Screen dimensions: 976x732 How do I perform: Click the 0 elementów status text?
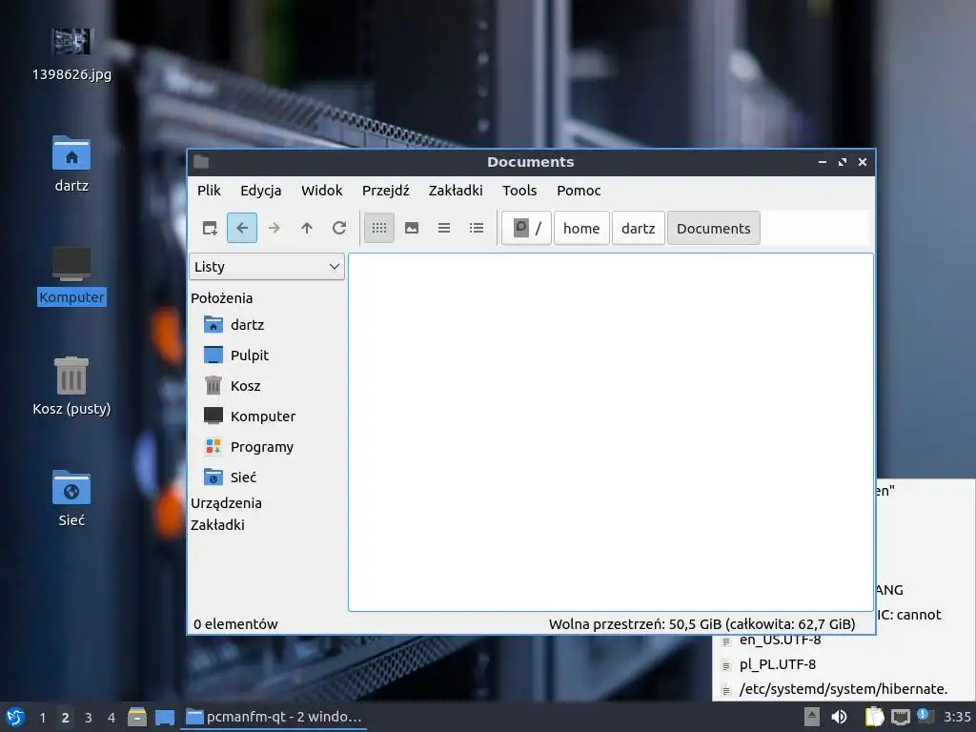(x=235, y=623)
